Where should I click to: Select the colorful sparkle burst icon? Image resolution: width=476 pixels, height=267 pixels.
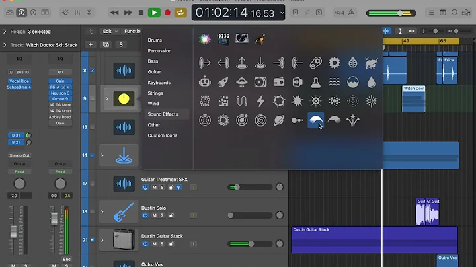205,39
